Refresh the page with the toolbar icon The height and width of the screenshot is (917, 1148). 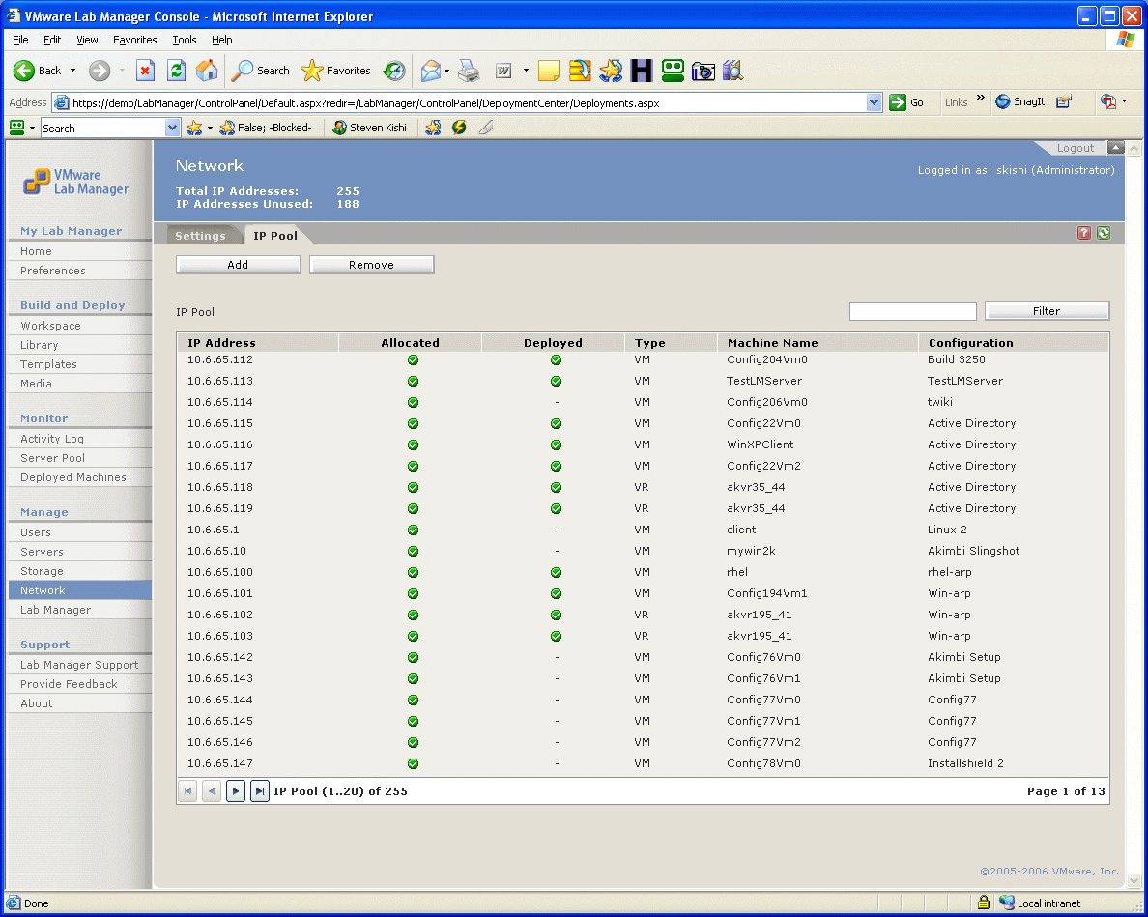[x=176, y=71]
